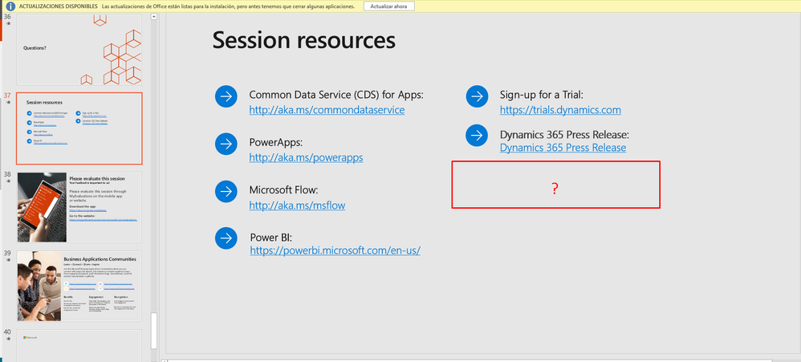Select slide 38 Please evaluate this session thumbnail
Image resolution: width=801 pixels, height=362 pixels.
pyautogui.click(x=79, y=207)
